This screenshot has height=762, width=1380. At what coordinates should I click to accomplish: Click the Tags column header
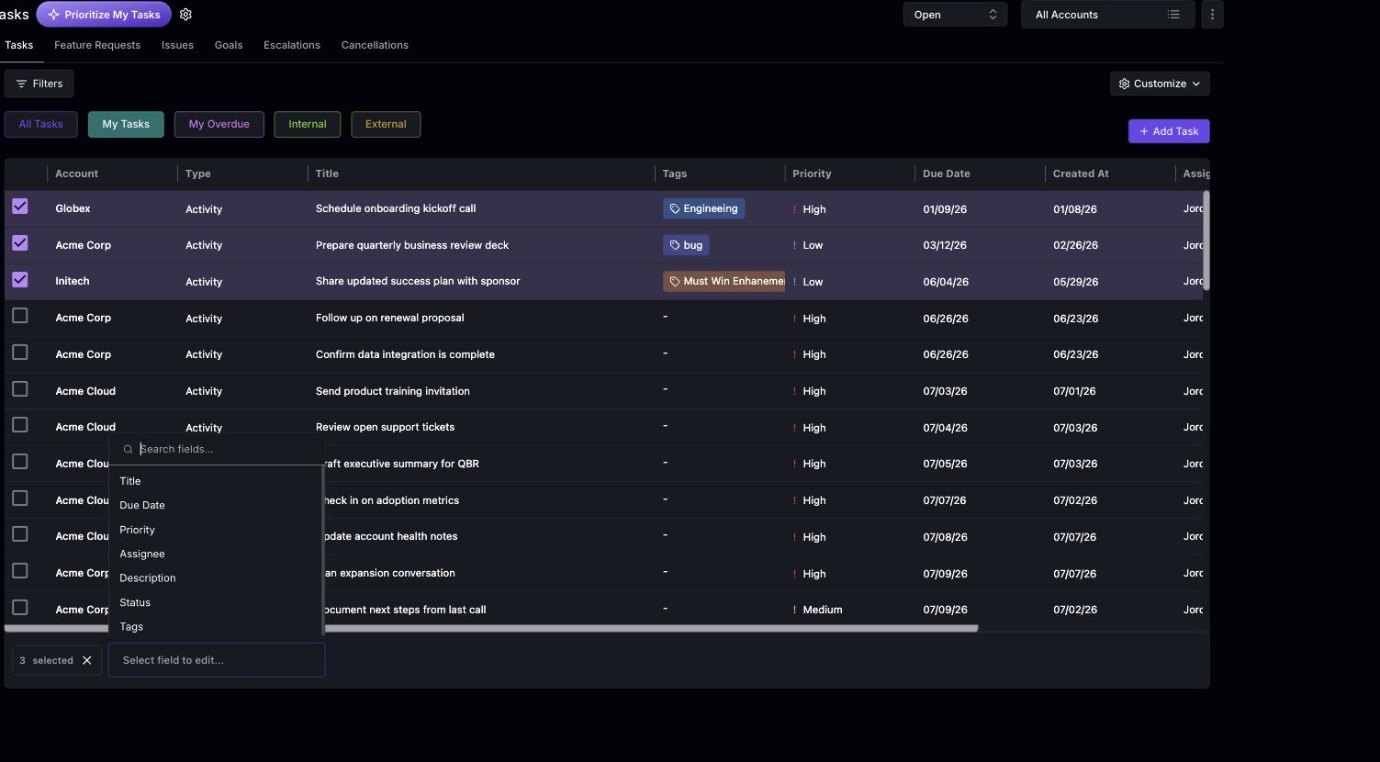(675, 174)
